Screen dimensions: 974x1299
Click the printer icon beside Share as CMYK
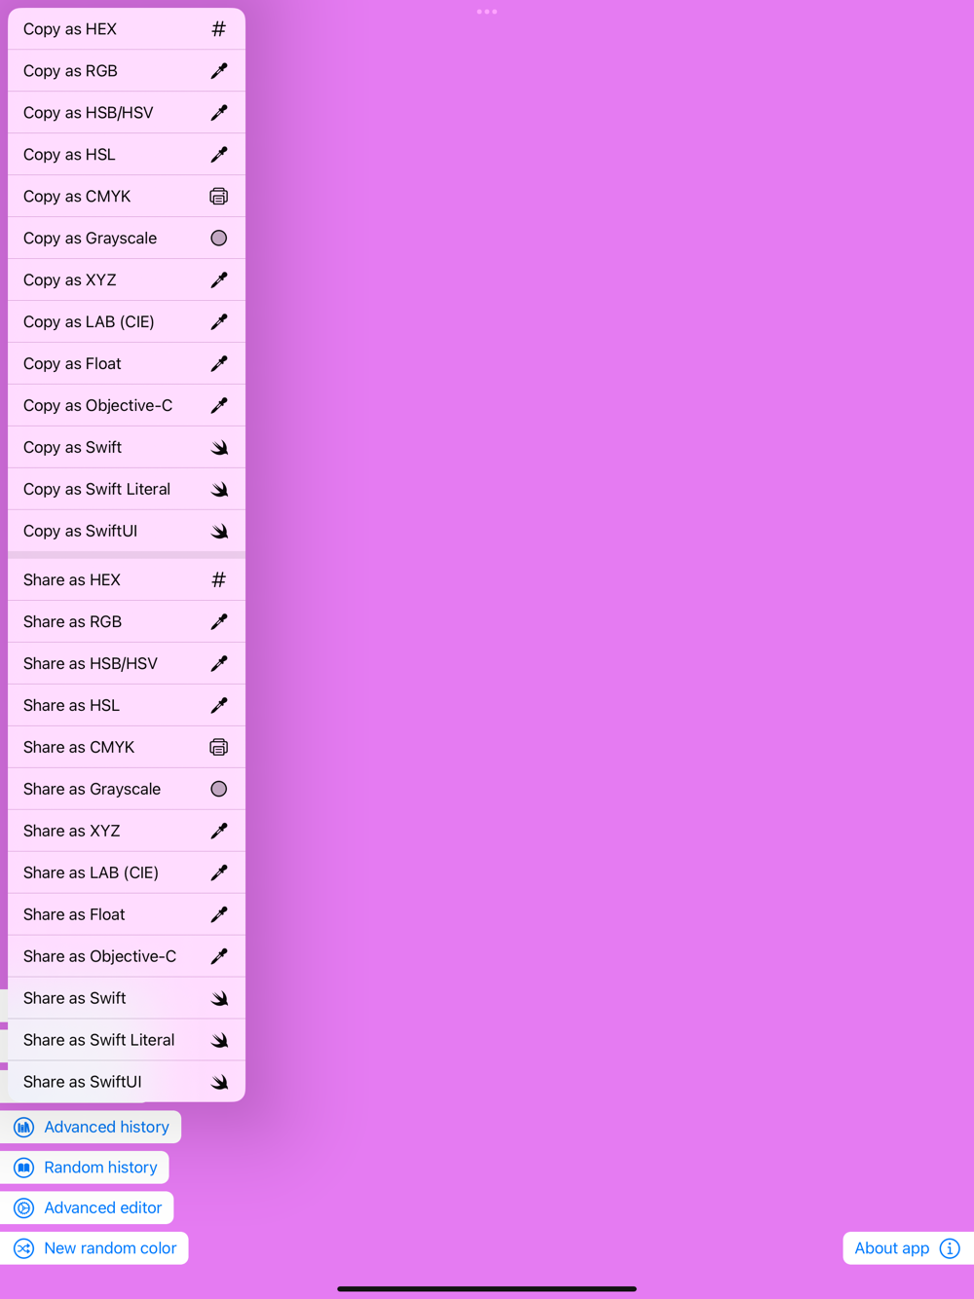click(x=219, y=748)
